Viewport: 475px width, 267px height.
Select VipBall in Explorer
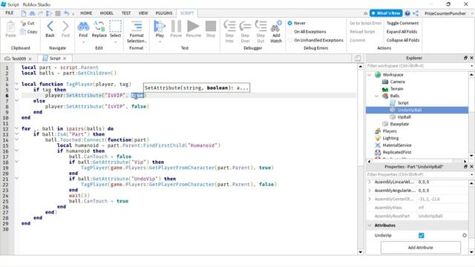click(x=404, y=117)
